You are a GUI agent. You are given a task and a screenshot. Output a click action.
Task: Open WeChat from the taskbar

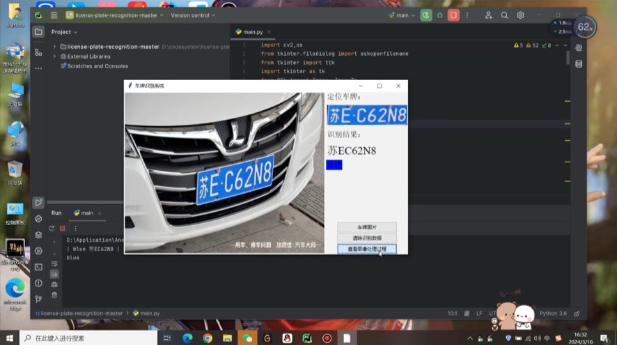point(247,338)
